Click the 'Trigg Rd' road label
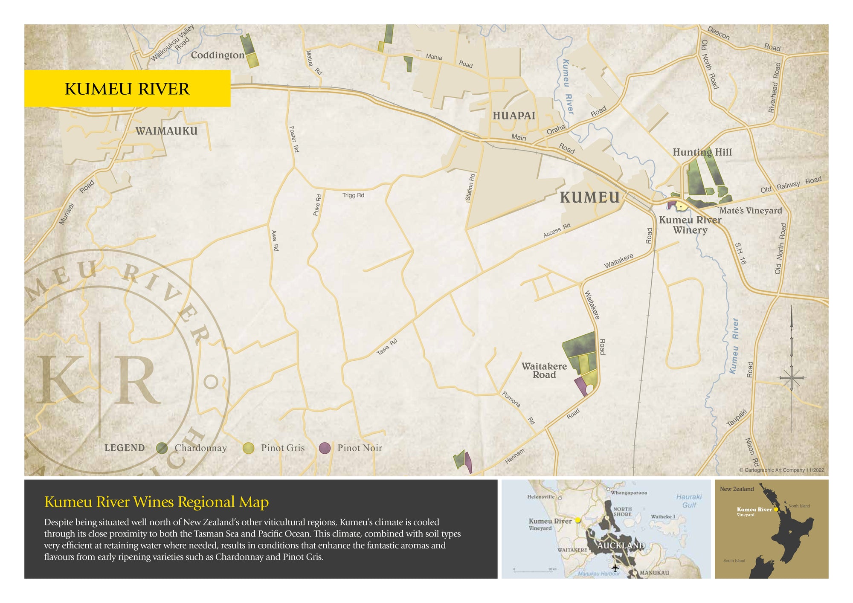853x603 pixels. (x=353, y=195)
